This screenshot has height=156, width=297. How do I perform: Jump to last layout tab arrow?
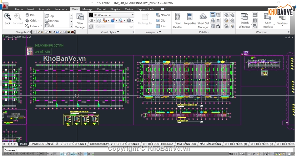click(x=15, y=144)
